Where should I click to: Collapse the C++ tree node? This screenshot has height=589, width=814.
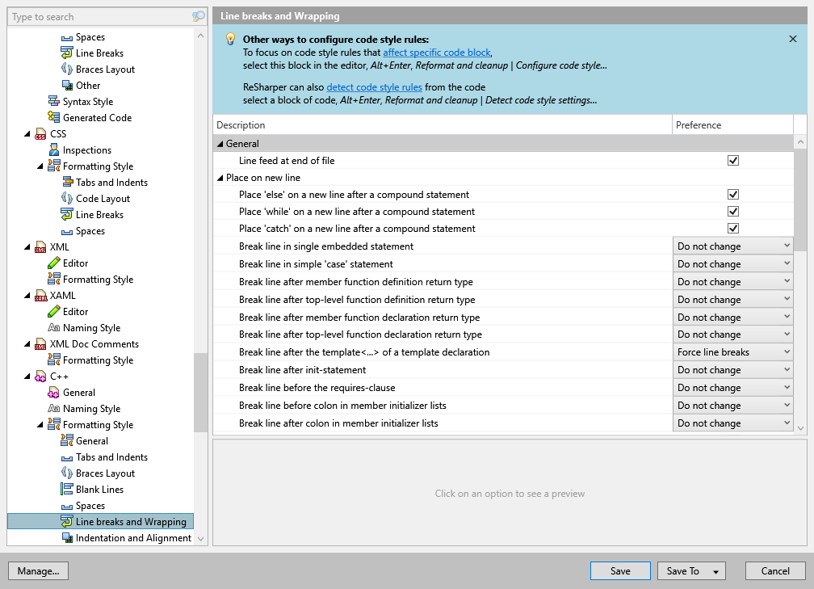[27, 376]
